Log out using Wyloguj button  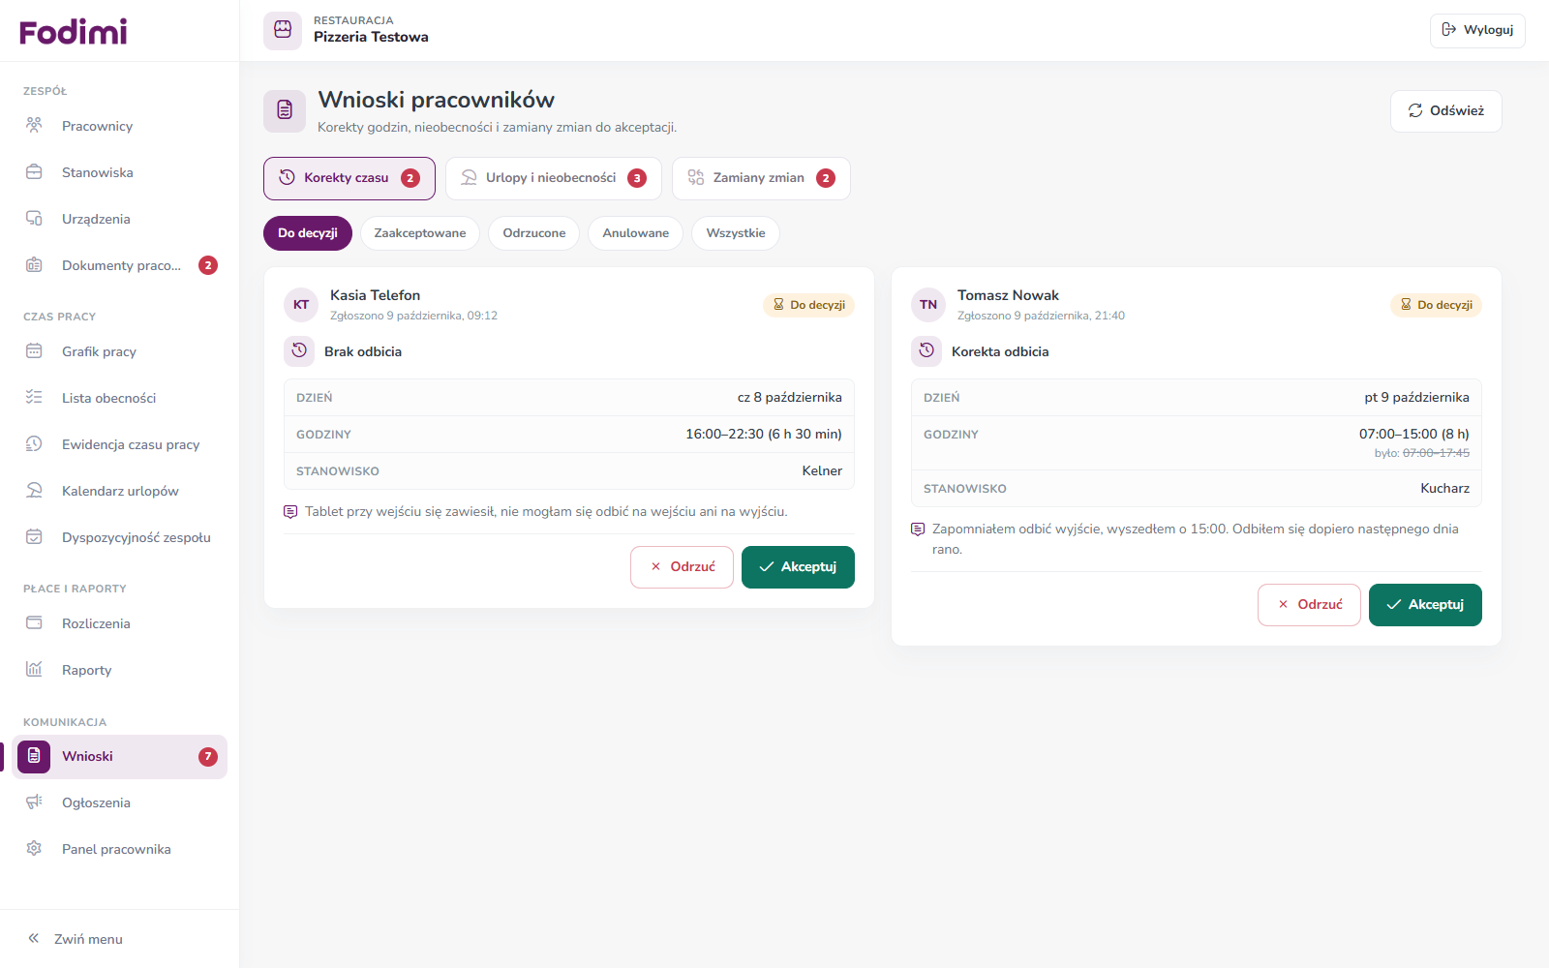(x=1477, y=30)
